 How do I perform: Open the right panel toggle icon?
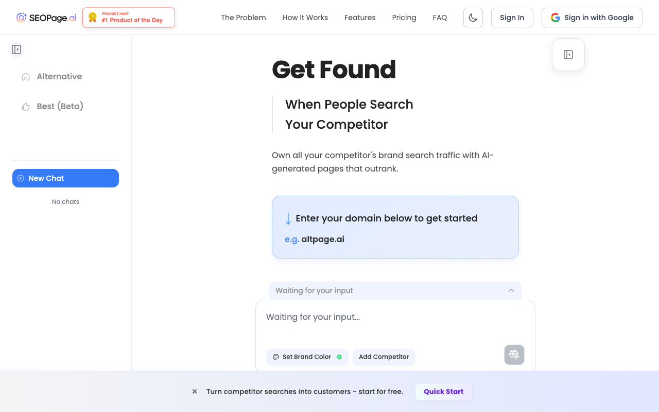(568, 54)
